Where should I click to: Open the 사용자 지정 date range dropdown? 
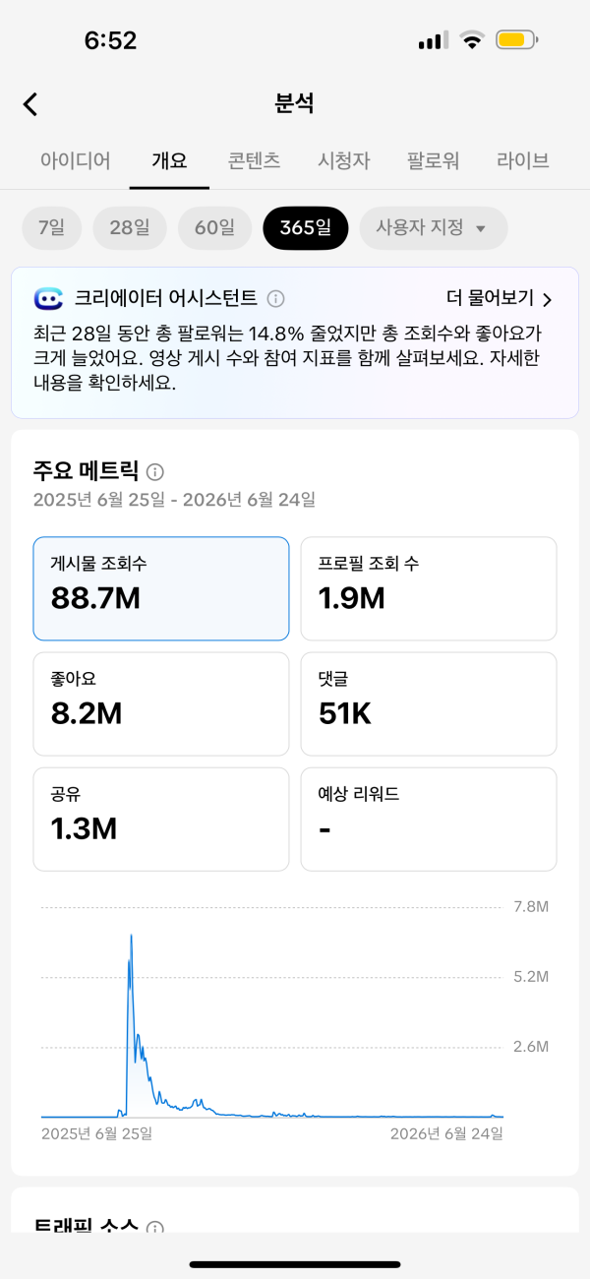pos(434,228)
